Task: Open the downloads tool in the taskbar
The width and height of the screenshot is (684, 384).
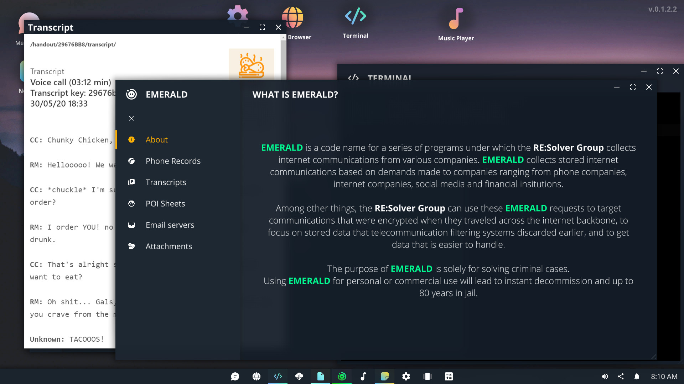Action: [x=299, y=376]
